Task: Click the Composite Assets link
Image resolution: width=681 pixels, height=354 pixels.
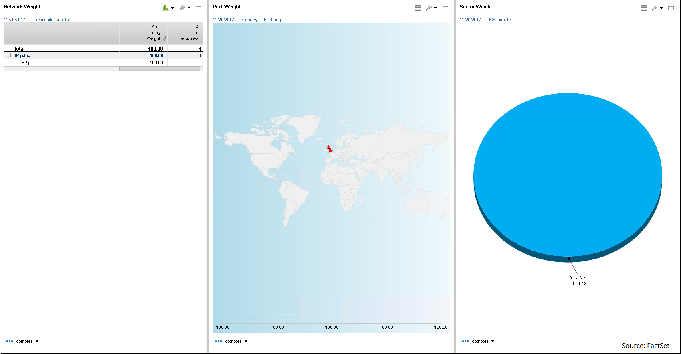Action: (x=51, y=20)
